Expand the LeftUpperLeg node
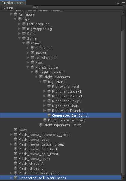Viewport: 126px width, 181px height. tap(19, 24)
